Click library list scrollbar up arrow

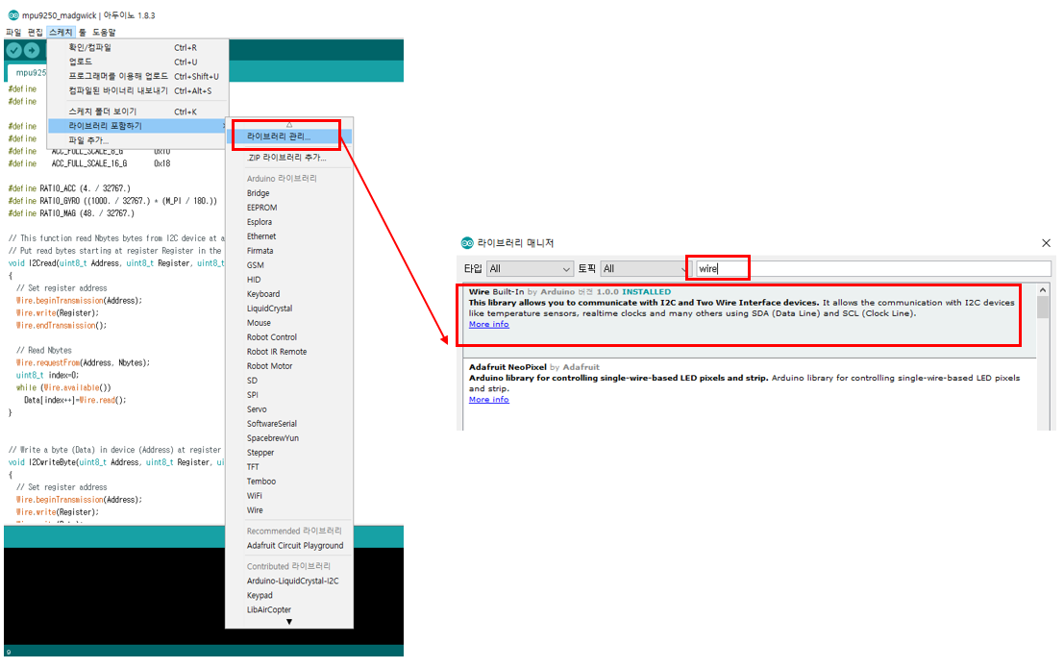point(1043,290)
